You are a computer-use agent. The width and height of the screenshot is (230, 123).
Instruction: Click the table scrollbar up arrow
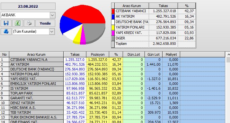click(x=228, y=54)
